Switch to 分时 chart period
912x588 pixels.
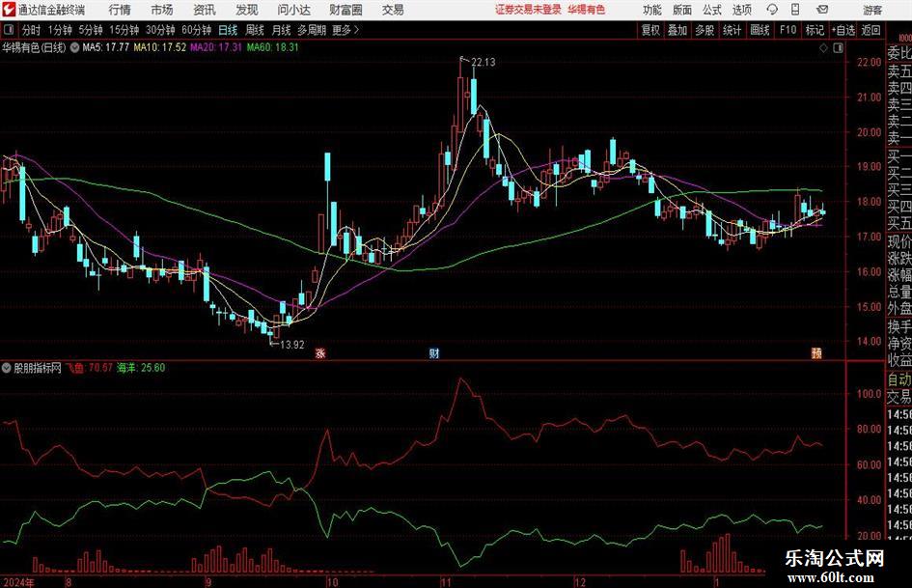coord(32,30)
